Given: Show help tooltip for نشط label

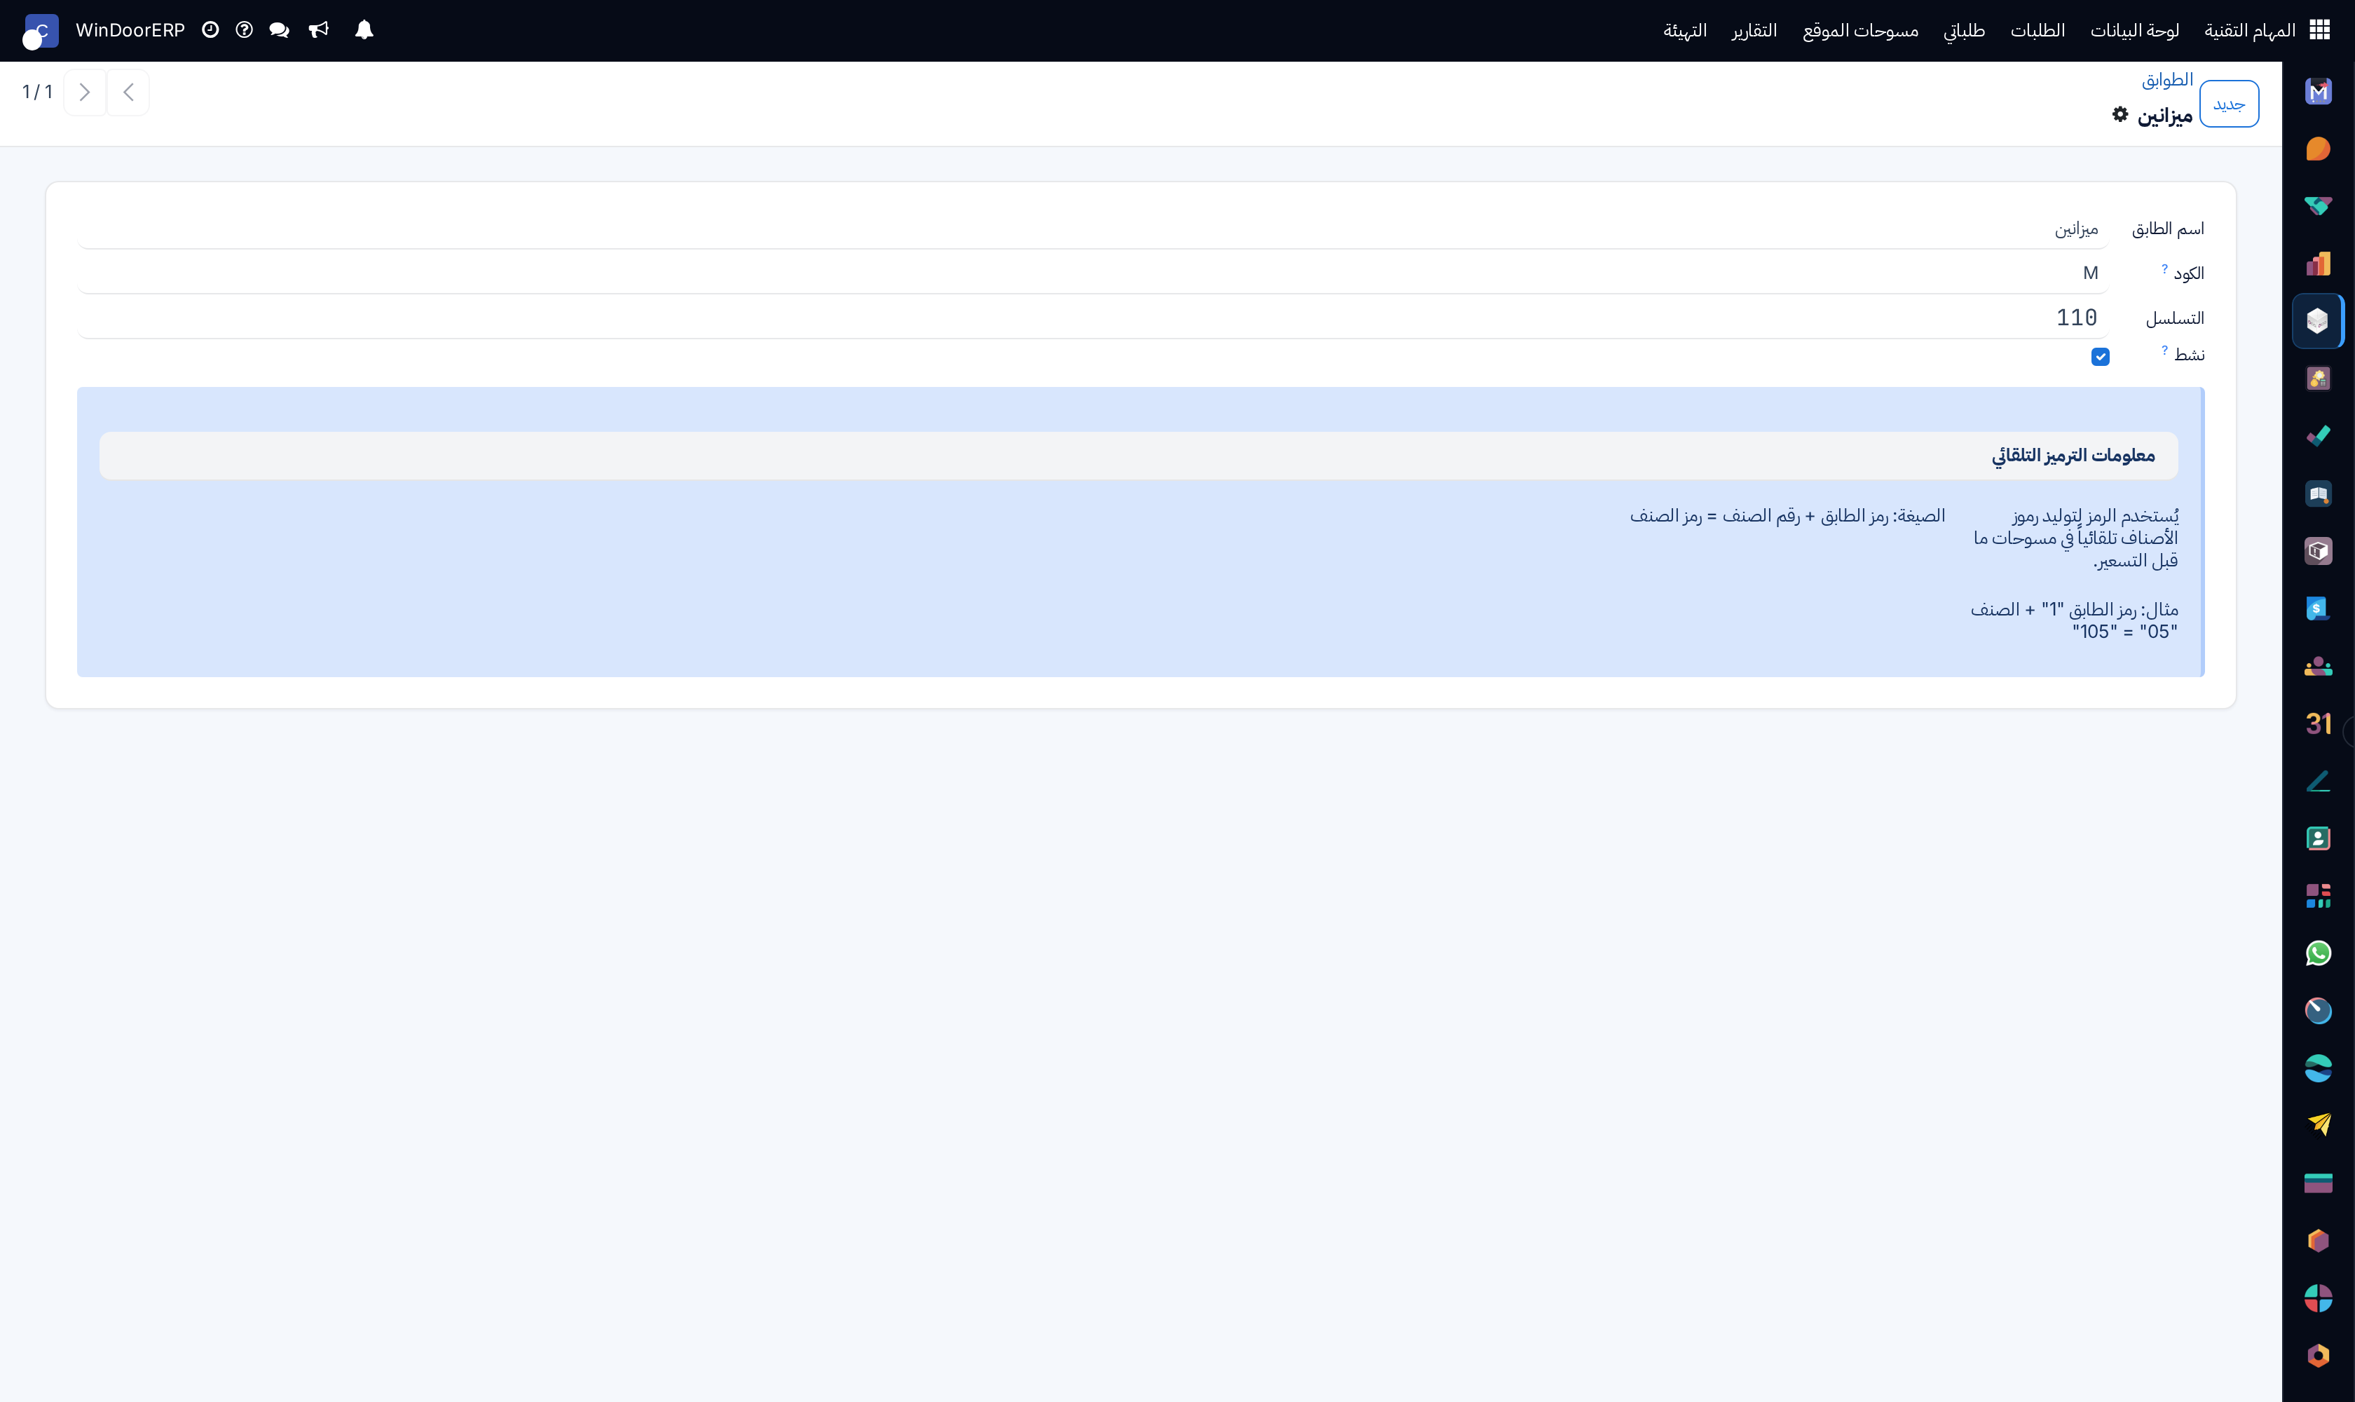Looking at the screenshot, I should click(x=2164, y=350).
